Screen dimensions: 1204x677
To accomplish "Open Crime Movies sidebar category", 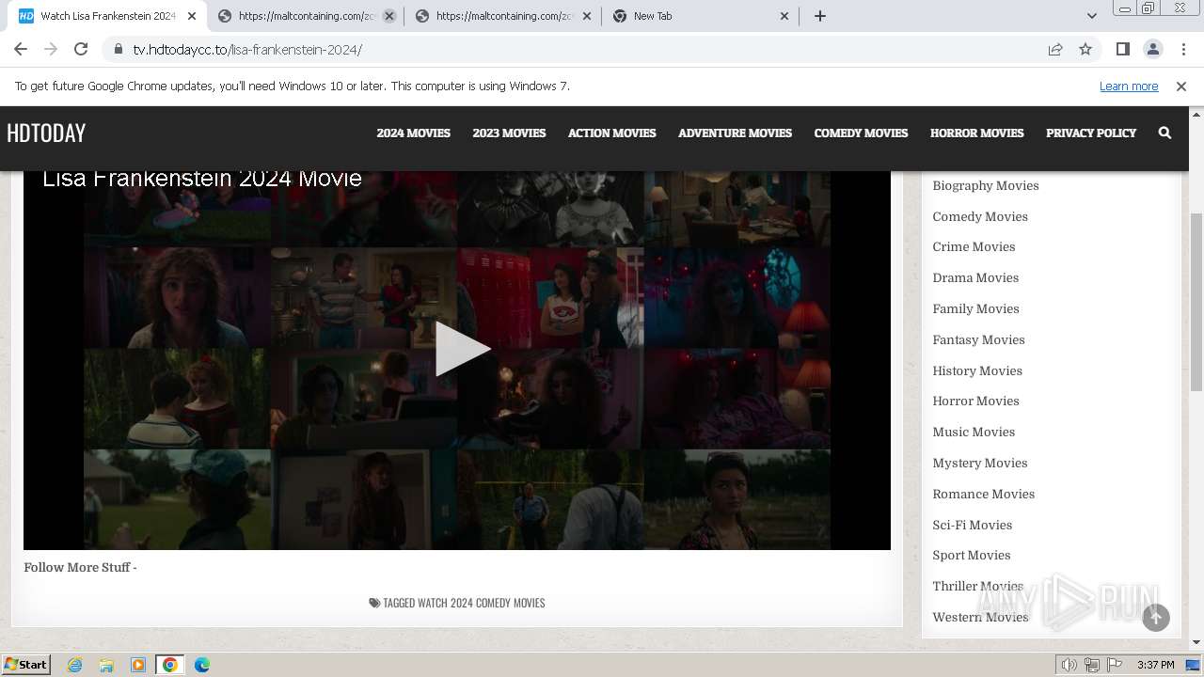I will (974, 246).
